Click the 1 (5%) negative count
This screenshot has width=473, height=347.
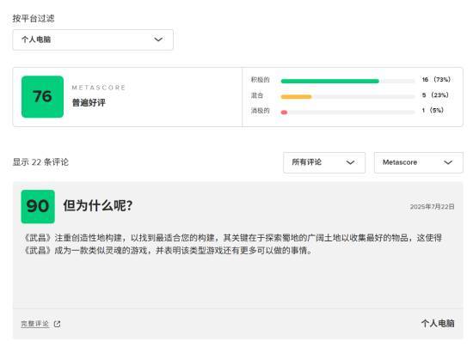click(433, 111)
